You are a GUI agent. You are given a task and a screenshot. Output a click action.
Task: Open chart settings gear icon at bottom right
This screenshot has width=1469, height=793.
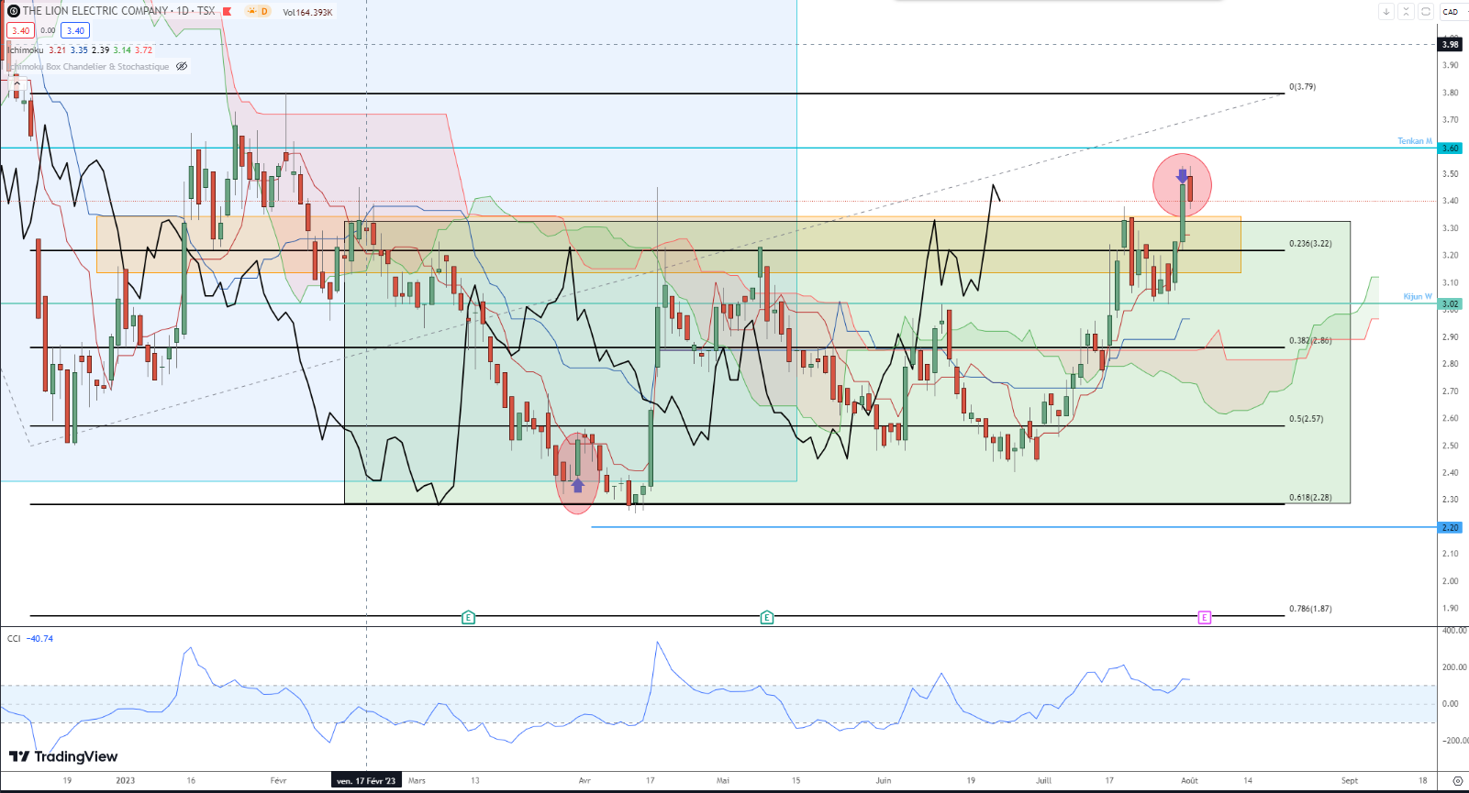tap(1457, 781)
